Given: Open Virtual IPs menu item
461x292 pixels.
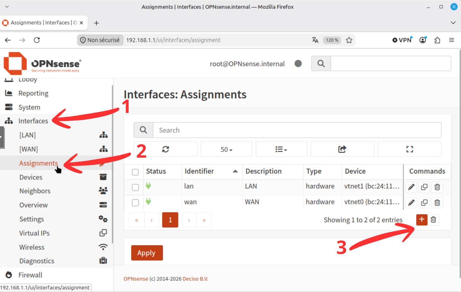Looking at the screenshot, I should coord(34,233).
